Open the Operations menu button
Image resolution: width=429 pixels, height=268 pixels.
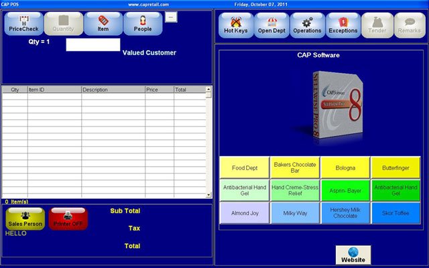pos(307,25)
